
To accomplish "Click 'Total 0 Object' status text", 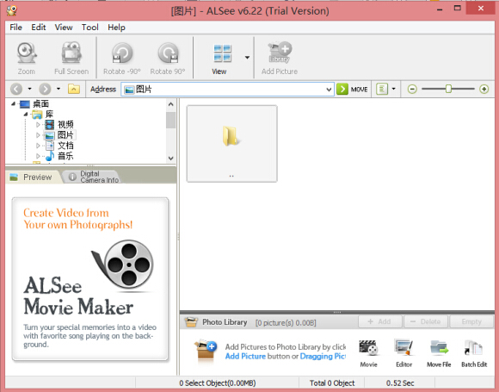I will 332,383.
